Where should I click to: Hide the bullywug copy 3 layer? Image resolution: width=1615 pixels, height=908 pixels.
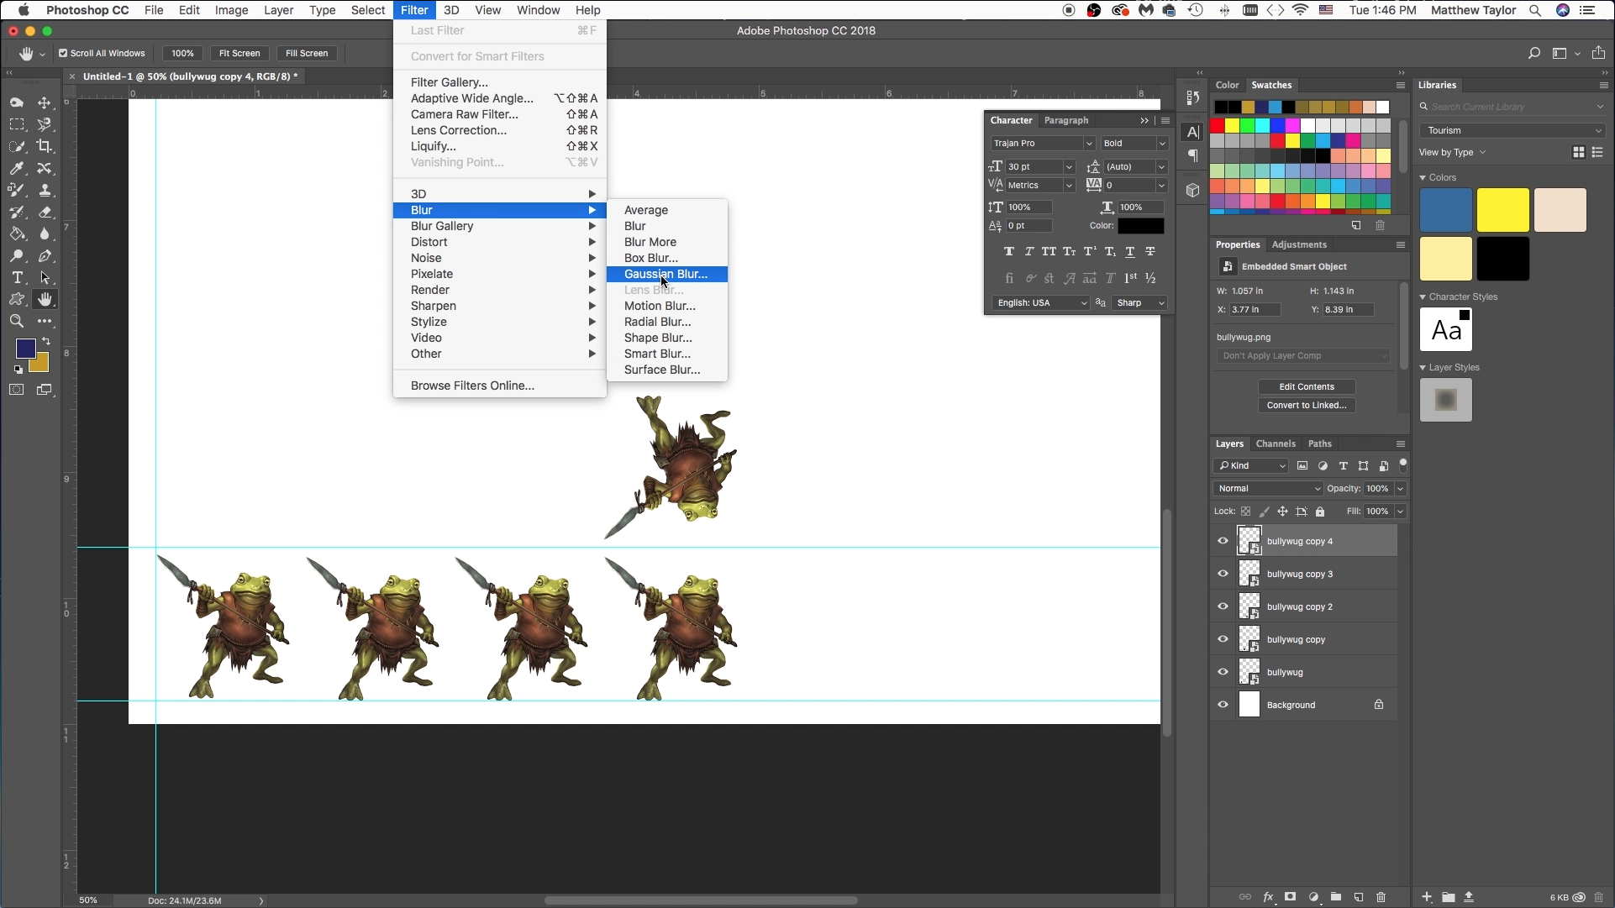1223,574
